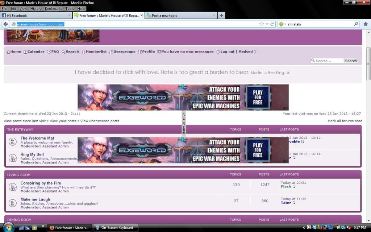Open View your posts
Screen dimensions: 371x232
(63, 121)
